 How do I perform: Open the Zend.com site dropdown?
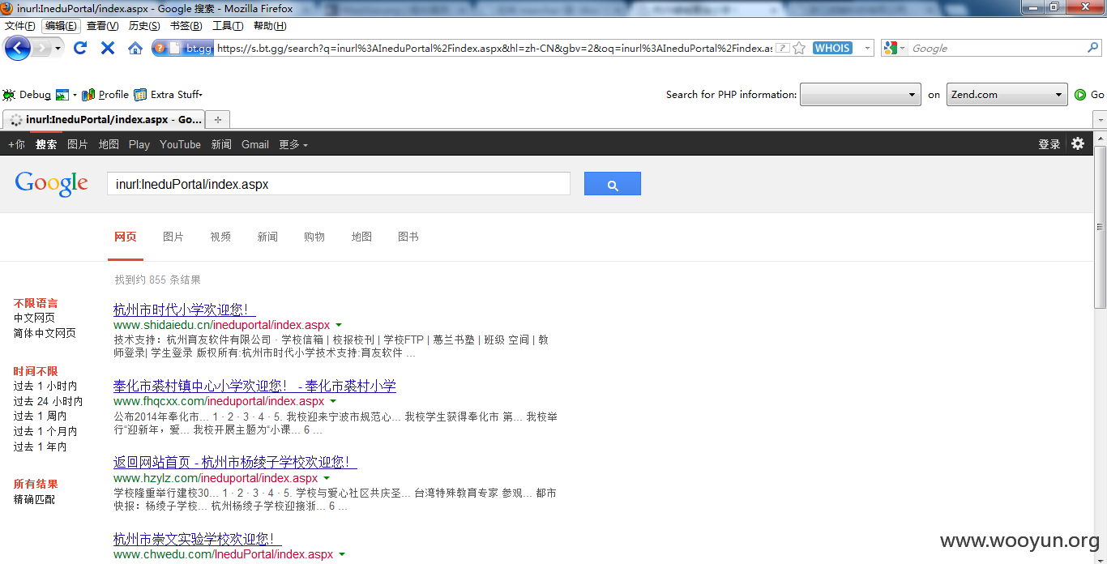[1007, 95]
